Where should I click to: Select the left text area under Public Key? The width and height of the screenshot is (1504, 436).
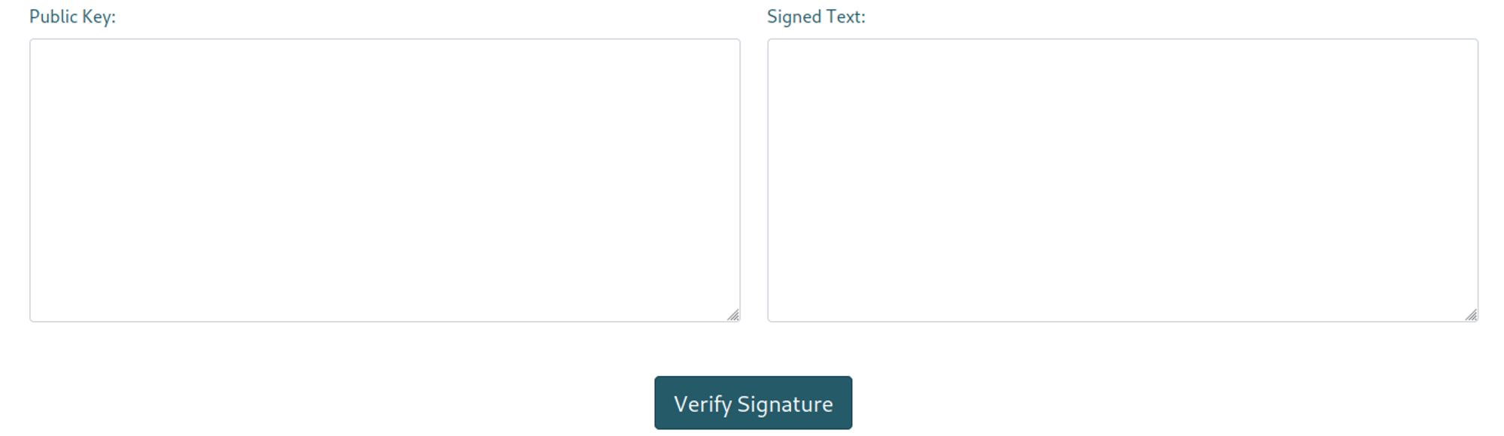click(x=384, y=180)
